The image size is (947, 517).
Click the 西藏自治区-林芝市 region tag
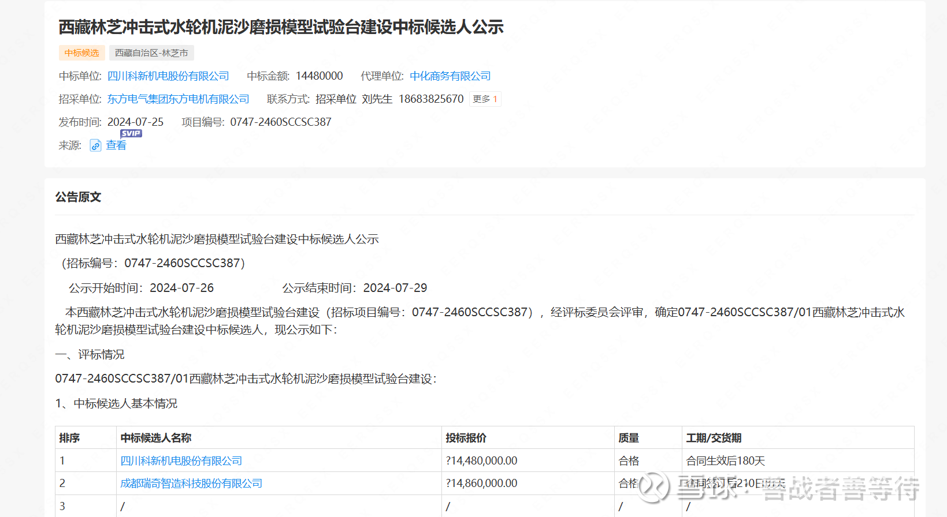[151, 53]
